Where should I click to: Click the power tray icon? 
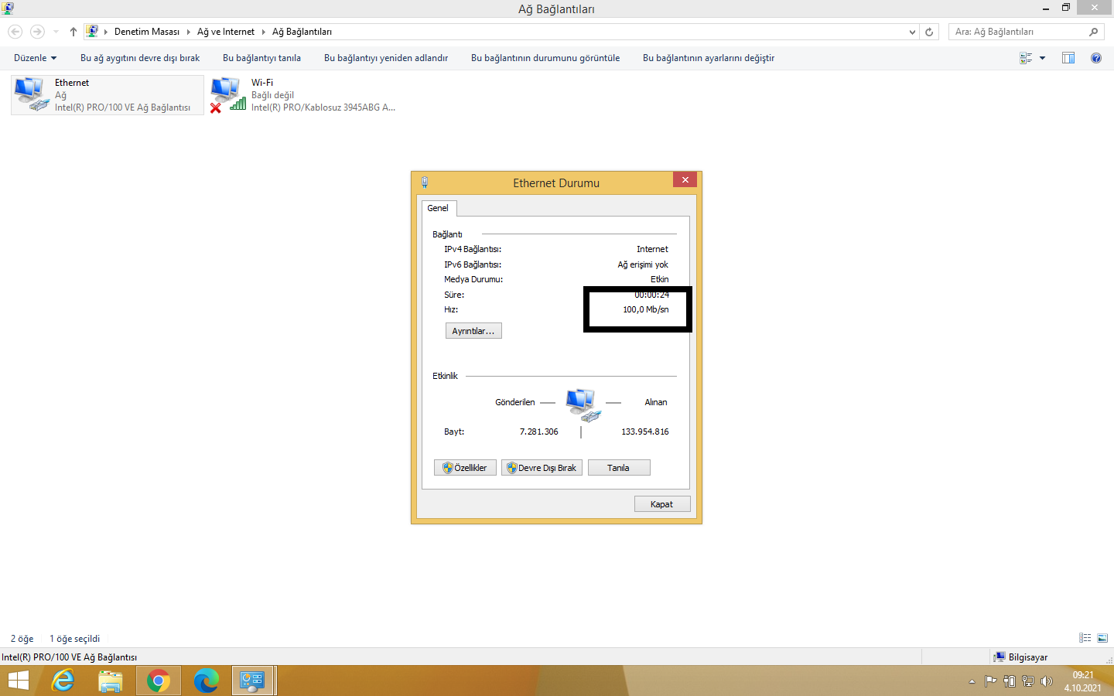pyautogui.click(x=1010, y=681)
